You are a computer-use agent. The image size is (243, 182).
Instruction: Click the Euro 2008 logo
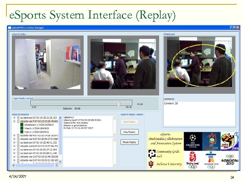pos(211,141)
